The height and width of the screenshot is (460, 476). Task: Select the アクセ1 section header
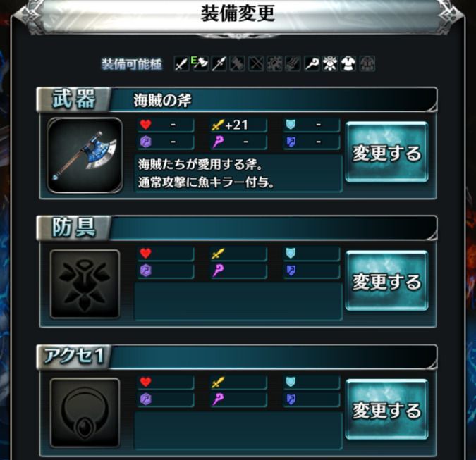[74, 356]
